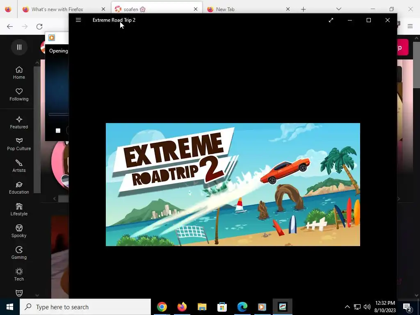Open the volume control in the tray
This screenshot has width=420, height=315.
pos(367,307)
